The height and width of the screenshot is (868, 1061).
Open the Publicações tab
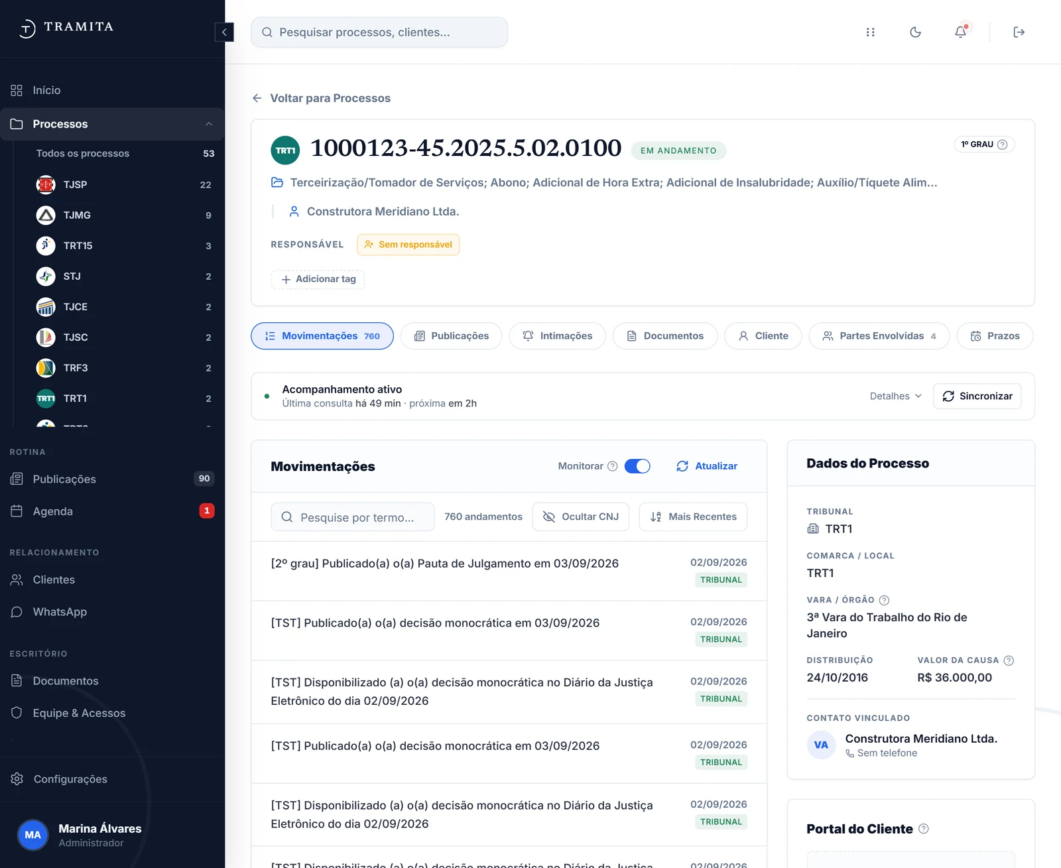point(451,336)
